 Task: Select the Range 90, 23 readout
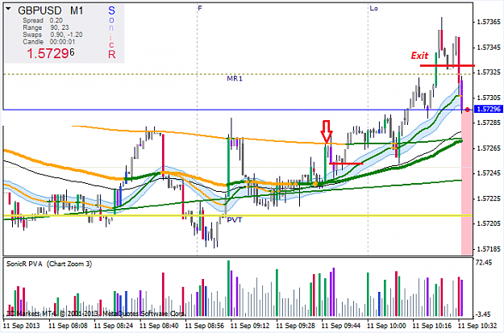click(x=46, y=27)
